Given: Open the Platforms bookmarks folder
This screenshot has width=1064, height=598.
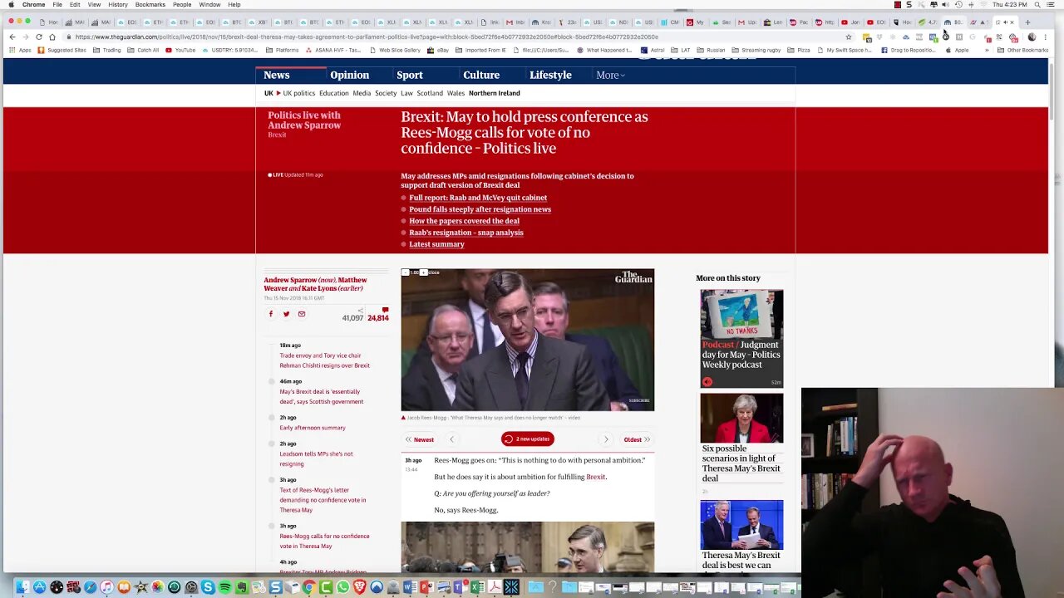Looking at the screenshot, I should 282,50.
